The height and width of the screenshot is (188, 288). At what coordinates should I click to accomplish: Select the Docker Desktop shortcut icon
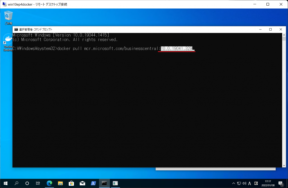(x=8, y=42)
